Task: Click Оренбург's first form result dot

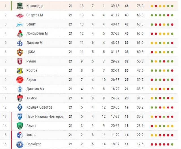Action: (x=152, y=144)
